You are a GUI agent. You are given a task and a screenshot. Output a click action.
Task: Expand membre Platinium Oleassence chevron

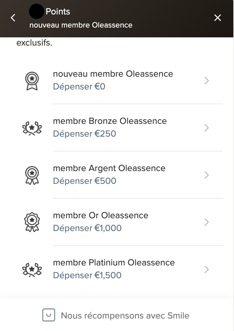pos(207,269)
